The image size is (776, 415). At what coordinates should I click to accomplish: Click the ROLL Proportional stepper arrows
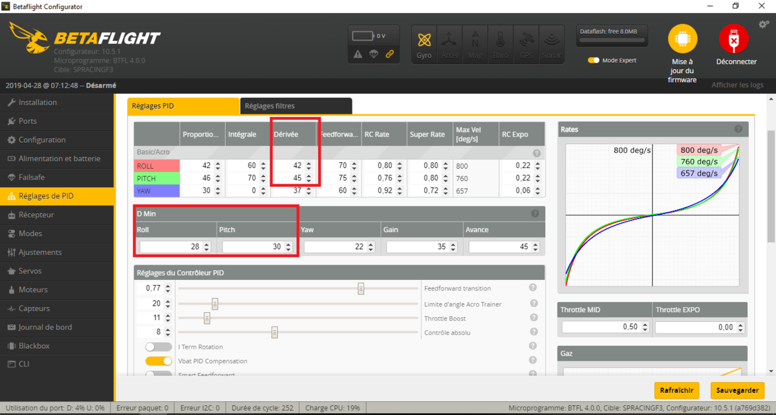[x=217, y=165]
